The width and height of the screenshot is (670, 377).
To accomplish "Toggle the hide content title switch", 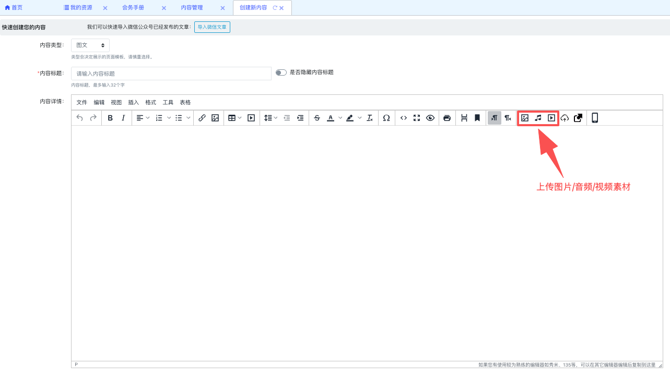I will click(281, 72).
